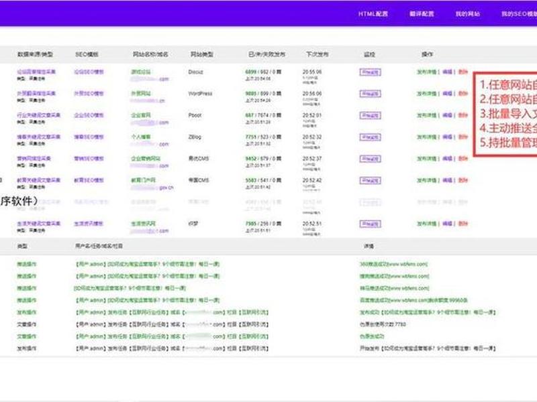This screenshot has width=537, height=402.
Task: Edit the 织梦 site task
Action: (x=447, y=224)
